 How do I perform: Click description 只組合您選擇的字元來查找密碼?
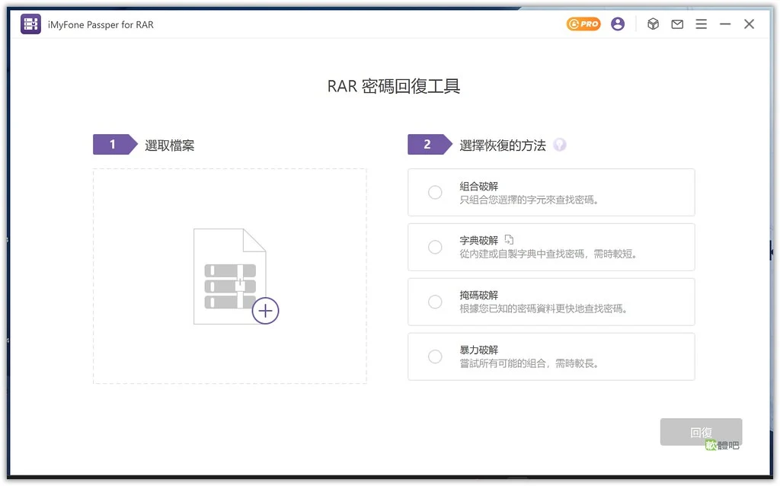pos(529,200)
